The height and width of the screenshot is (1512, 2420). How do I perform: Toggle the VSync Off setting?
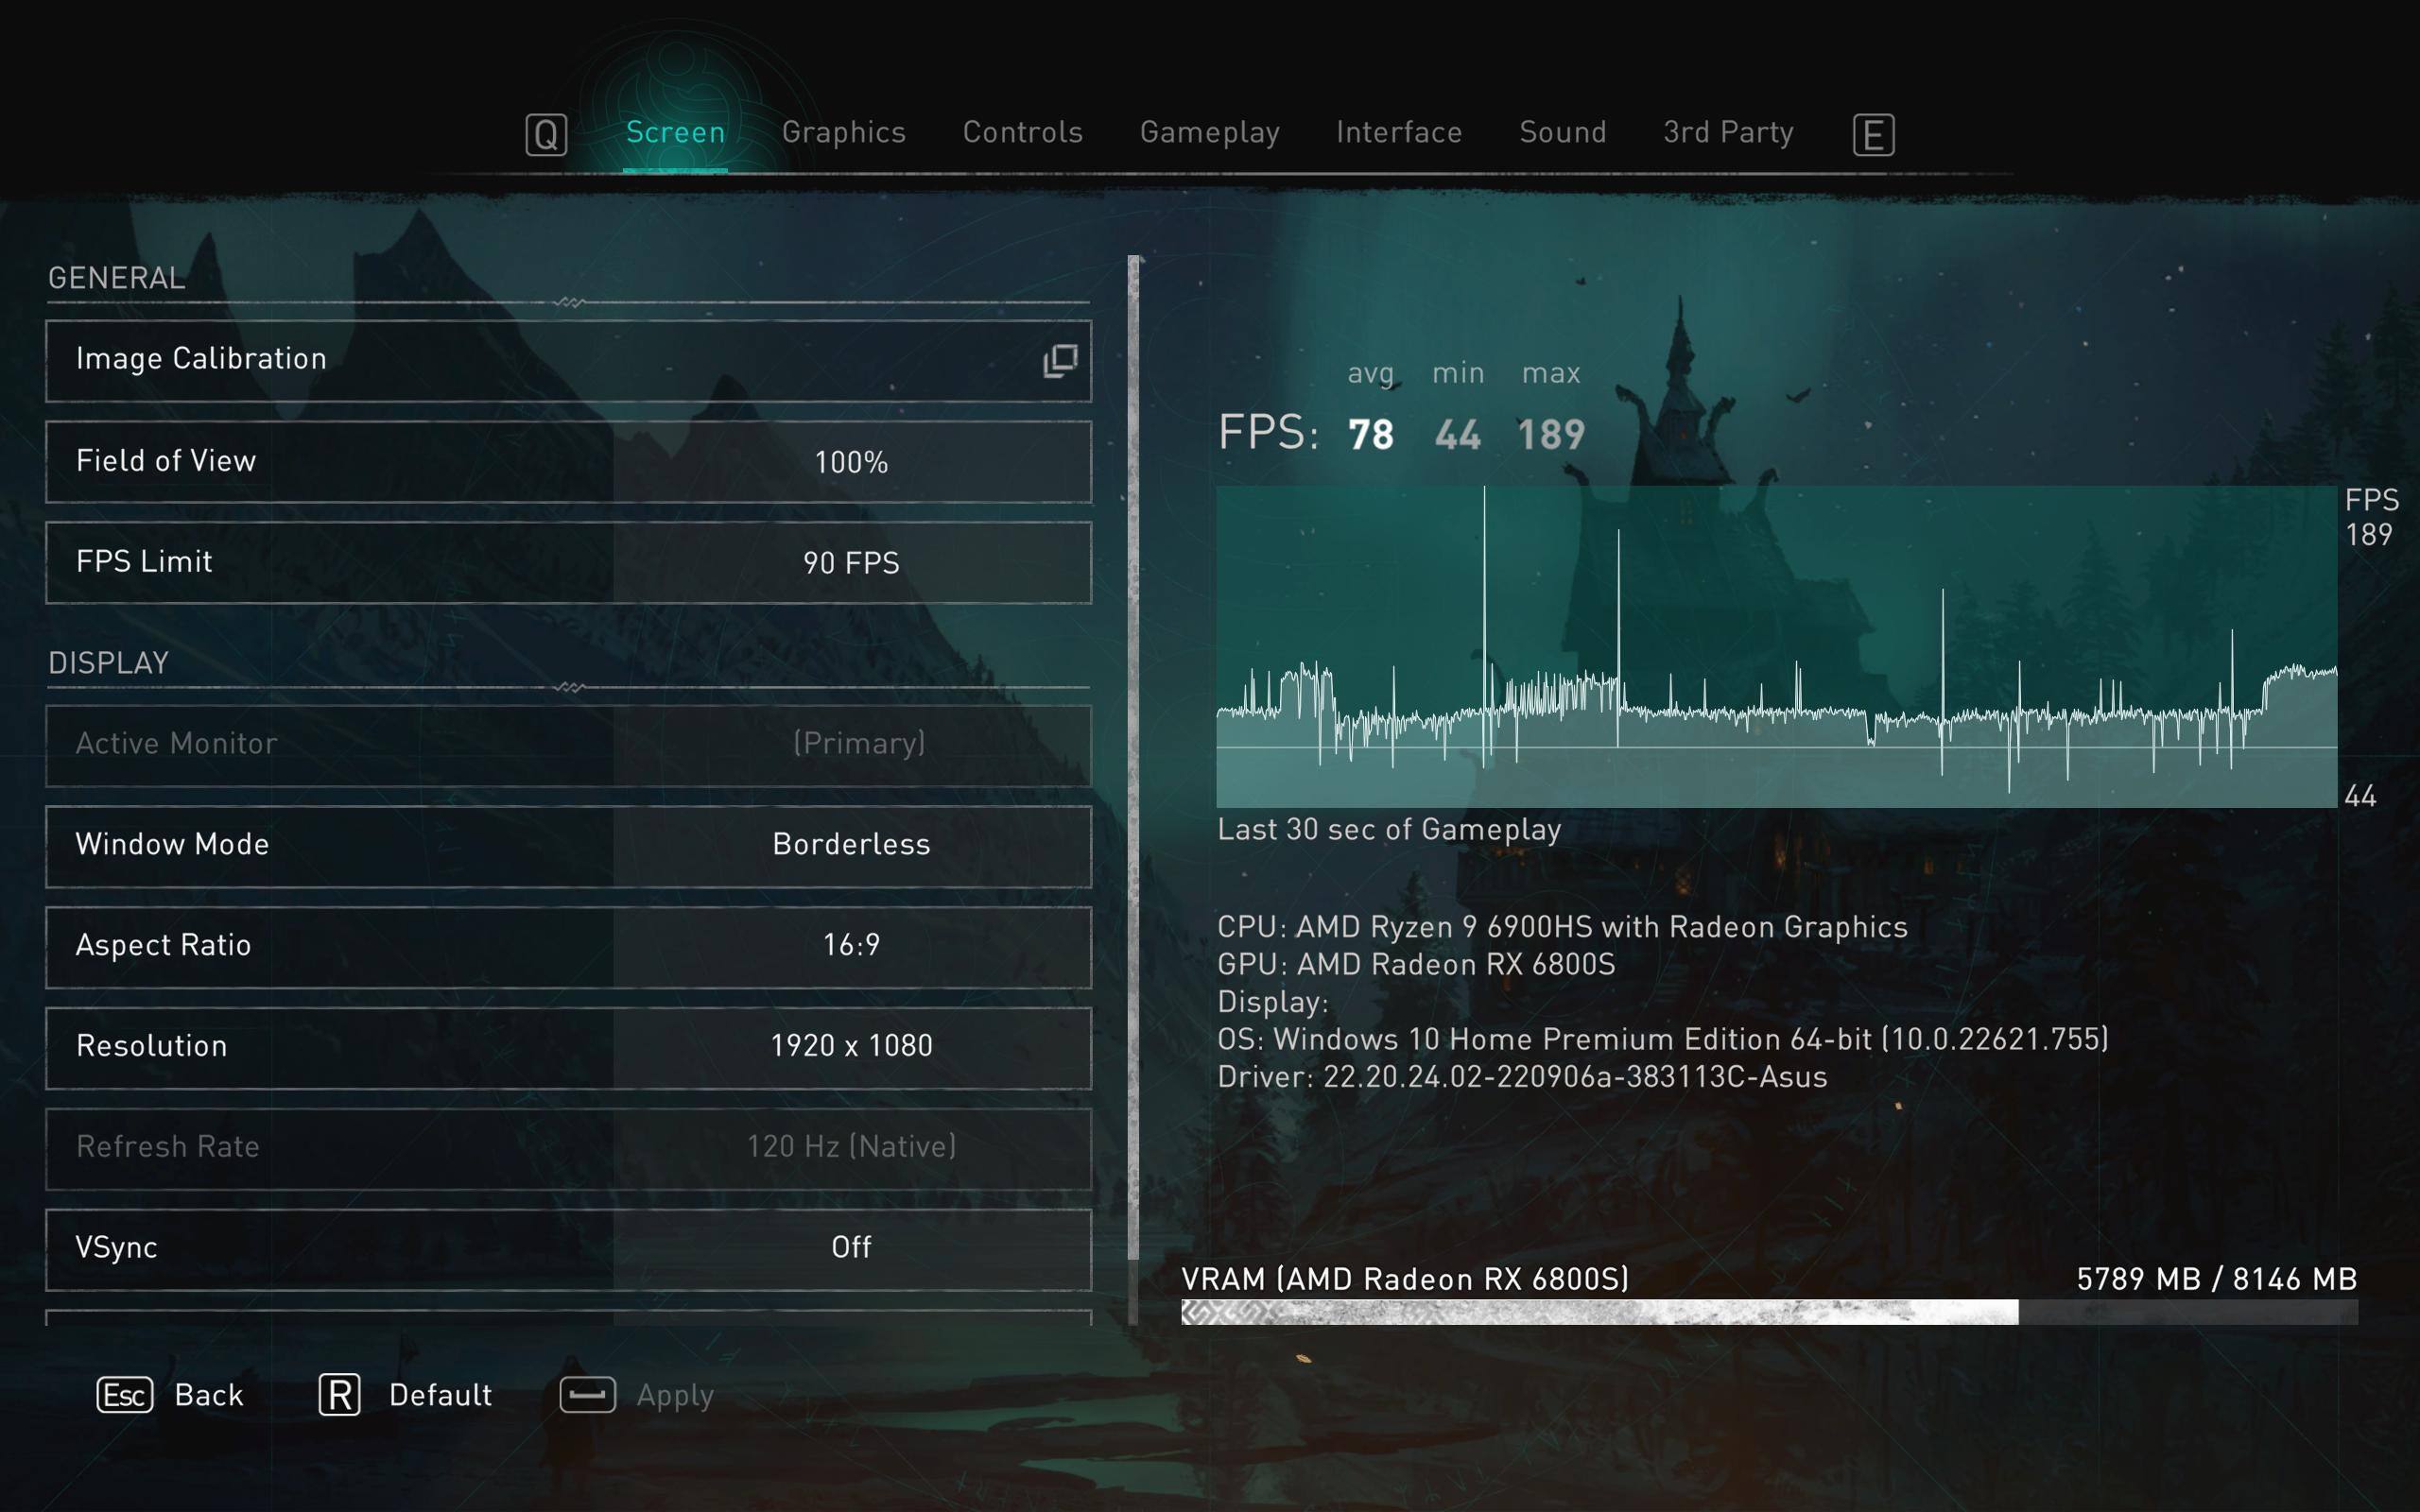coord(851,1248)
